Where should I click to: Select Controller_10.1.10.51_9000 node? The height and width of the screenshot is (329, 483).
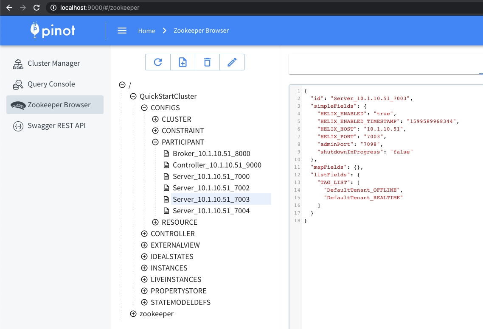pos(216,165)
